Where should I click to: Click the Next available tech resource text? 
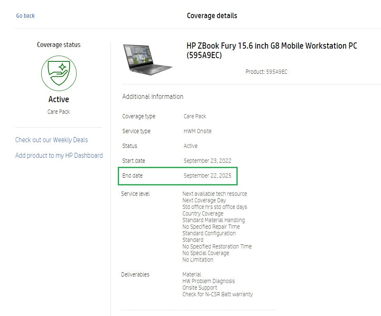(x=215, y=194)
